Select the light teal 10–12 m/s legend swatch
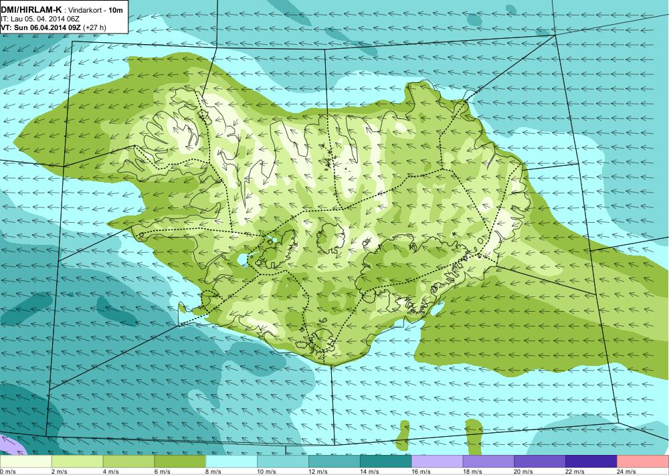The image size is (669, 475). point(283,462)
